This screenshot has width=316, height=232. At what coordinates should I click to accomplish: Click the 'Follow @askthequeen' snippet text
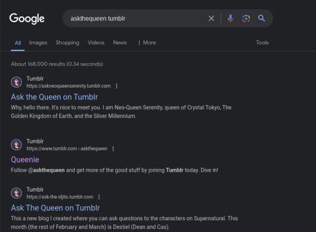[x=115, y=170]
